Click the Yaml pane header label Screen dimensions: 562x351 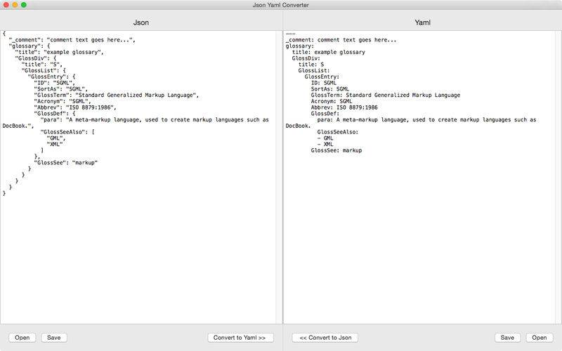coord(422,22)
